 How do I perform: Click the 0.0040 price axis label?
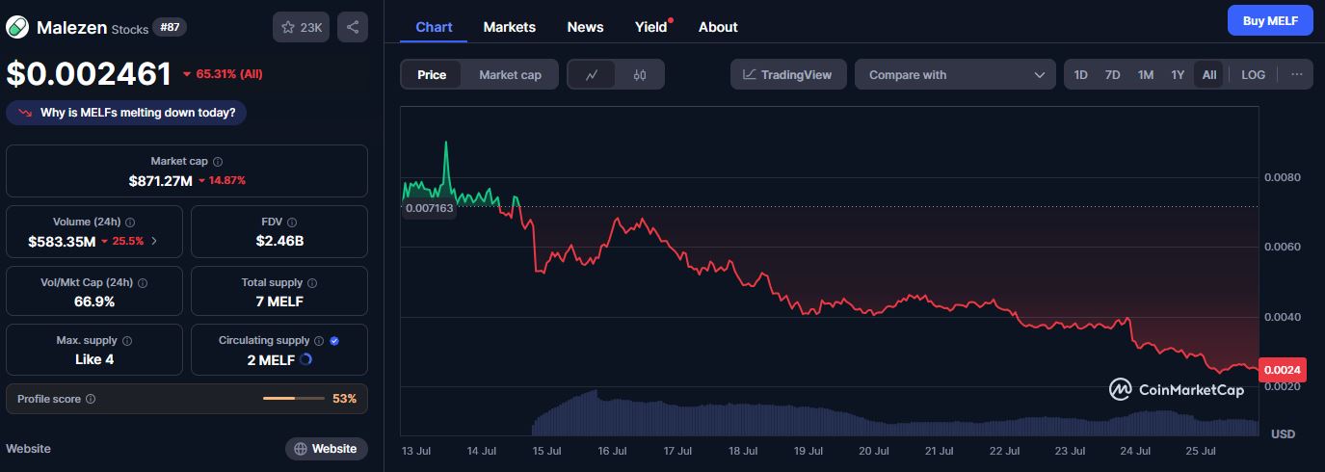[x=1283, y=317]
